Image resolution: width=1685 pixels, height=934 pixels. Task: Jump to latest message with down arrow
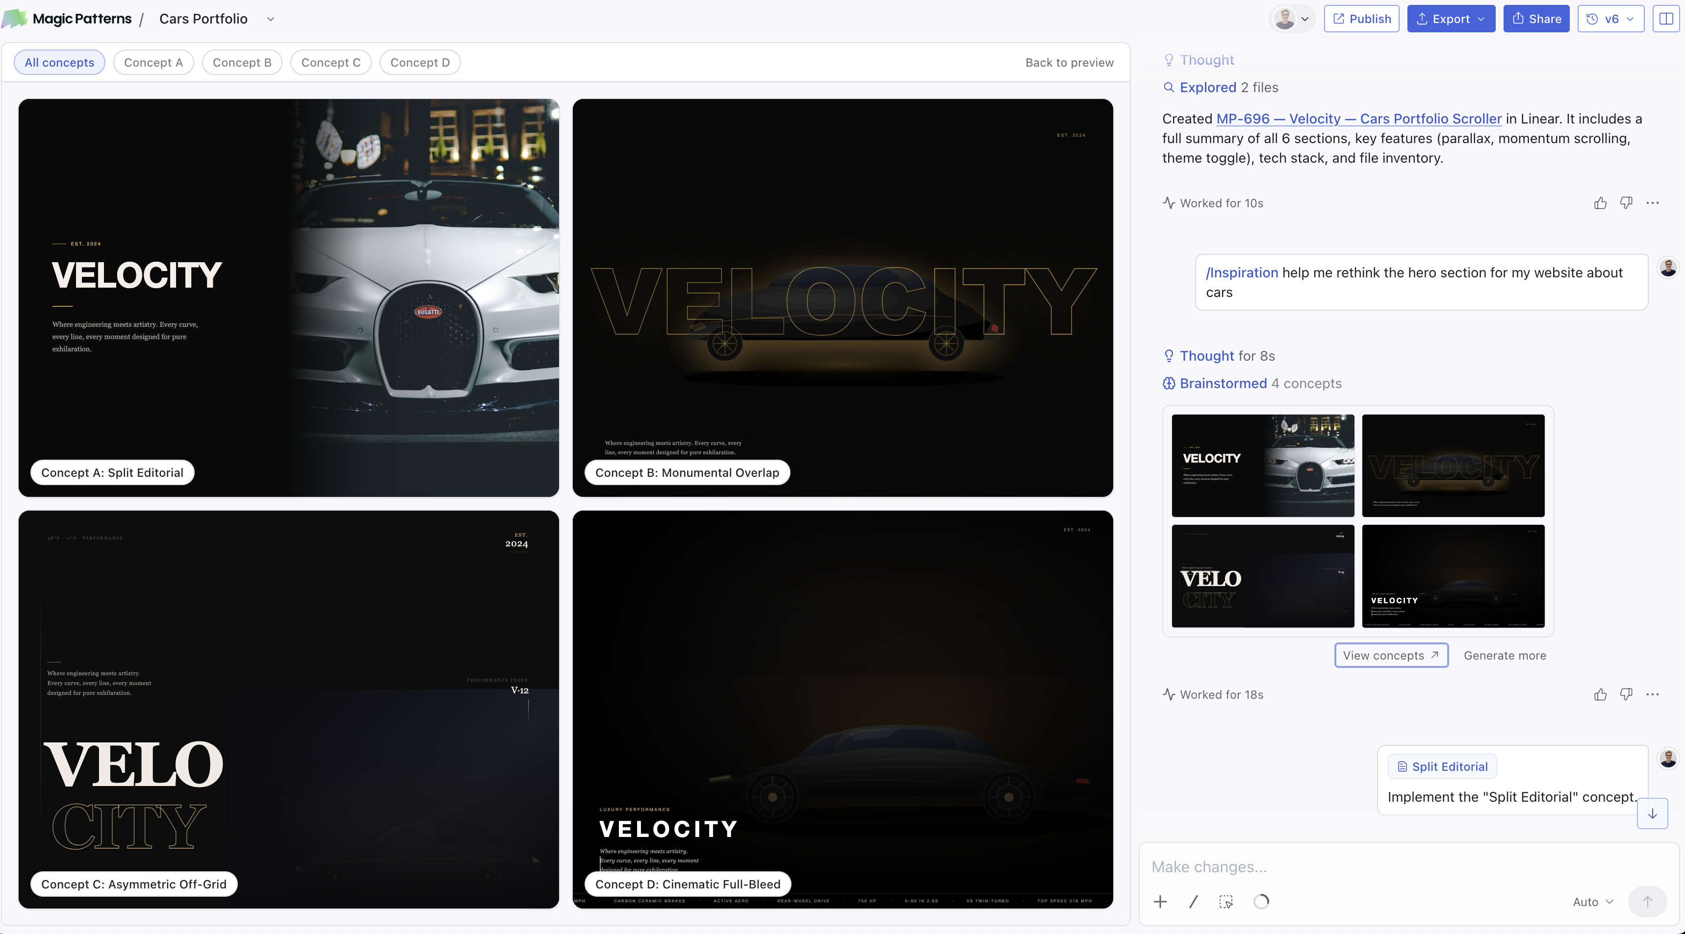[x=1652, y=814]
